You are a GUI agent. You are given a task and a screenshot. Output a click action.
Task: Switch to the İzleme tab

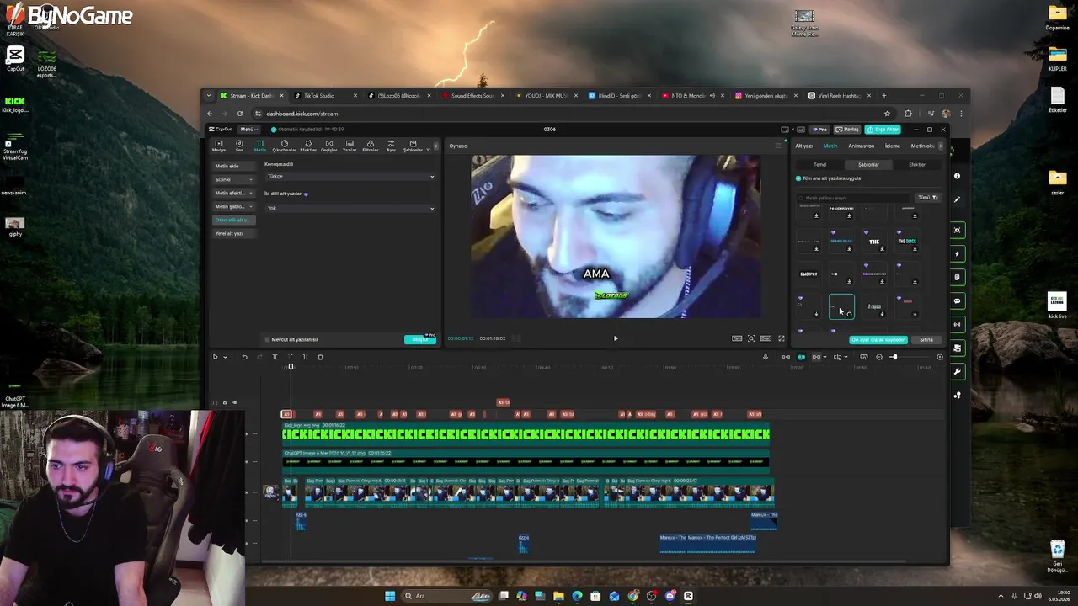892,146
